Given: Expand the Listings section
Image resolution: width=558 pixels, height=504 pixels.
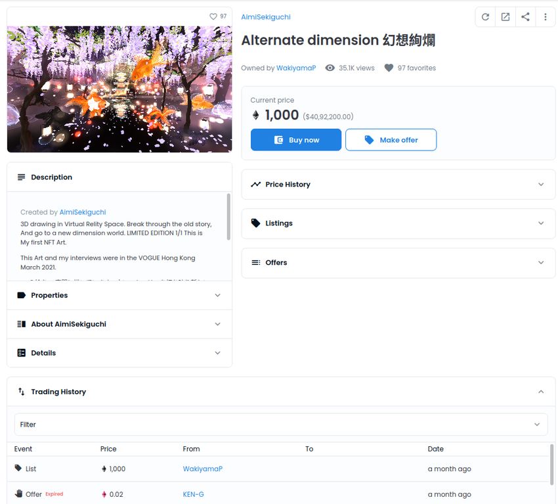Looking at the screenshot, I should (398, 223).
